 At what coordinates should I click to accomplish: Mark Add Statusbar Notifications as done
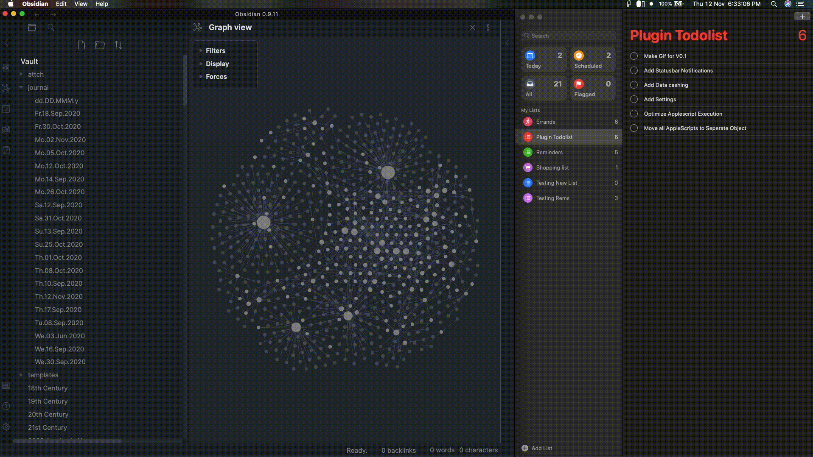point(634,70)
